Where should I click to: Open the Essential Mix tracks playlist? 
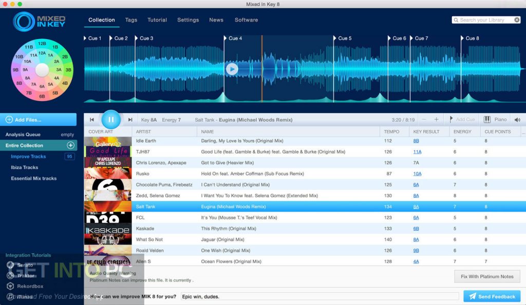[33, 178]
